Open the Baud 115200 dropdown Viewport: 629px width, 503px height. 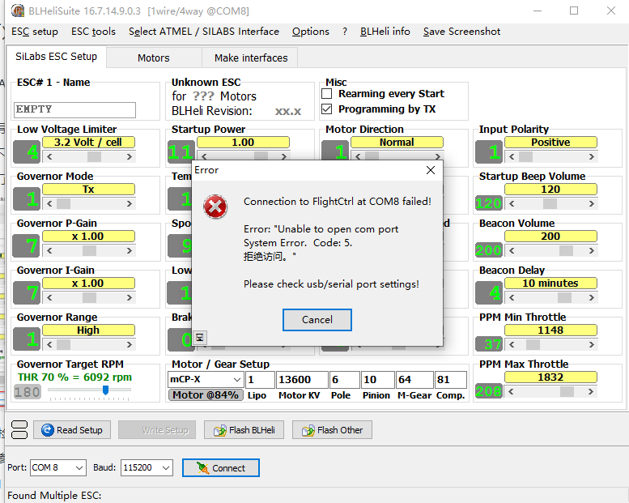click(x=166, y=467)
